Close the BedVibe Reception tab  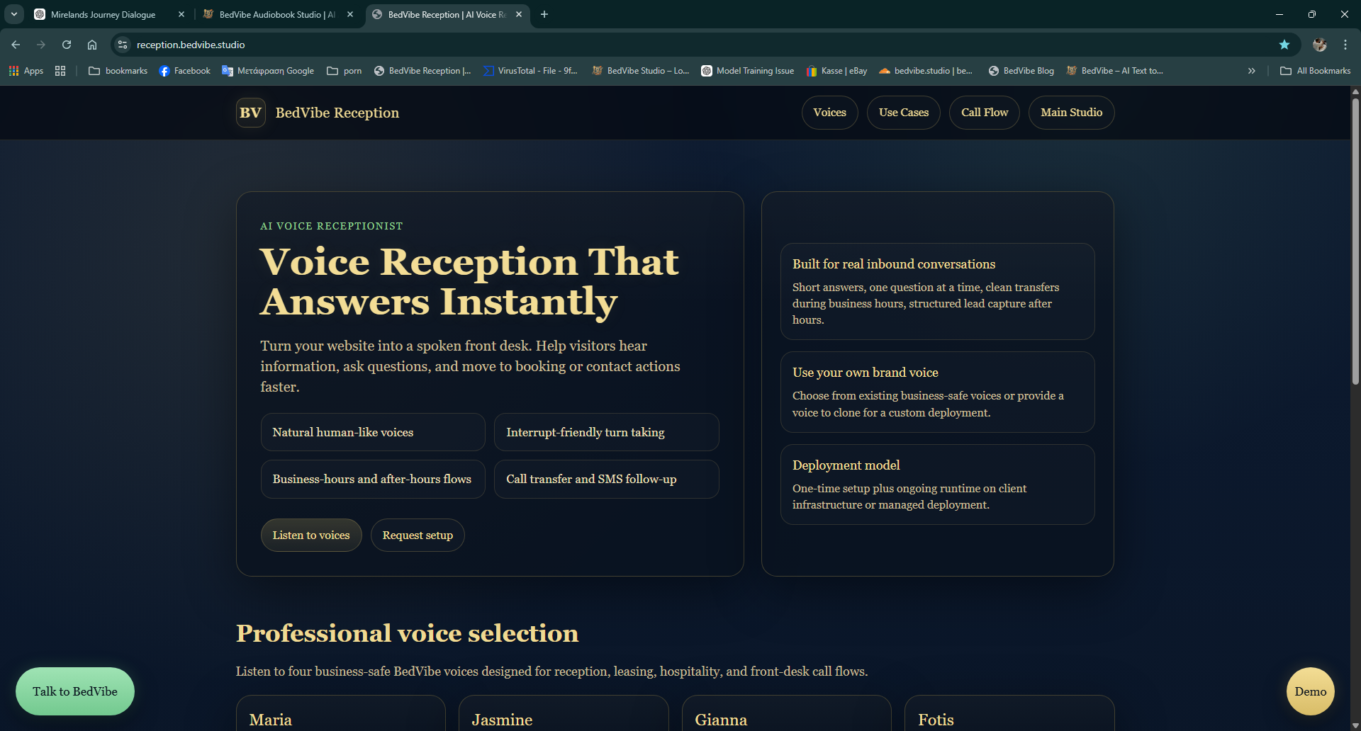tap(519, 14)
